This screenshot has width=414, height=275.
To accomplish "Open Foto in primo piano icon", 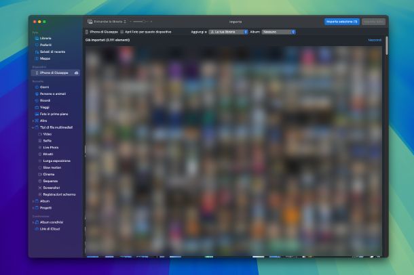I will (x=37, y=114).
